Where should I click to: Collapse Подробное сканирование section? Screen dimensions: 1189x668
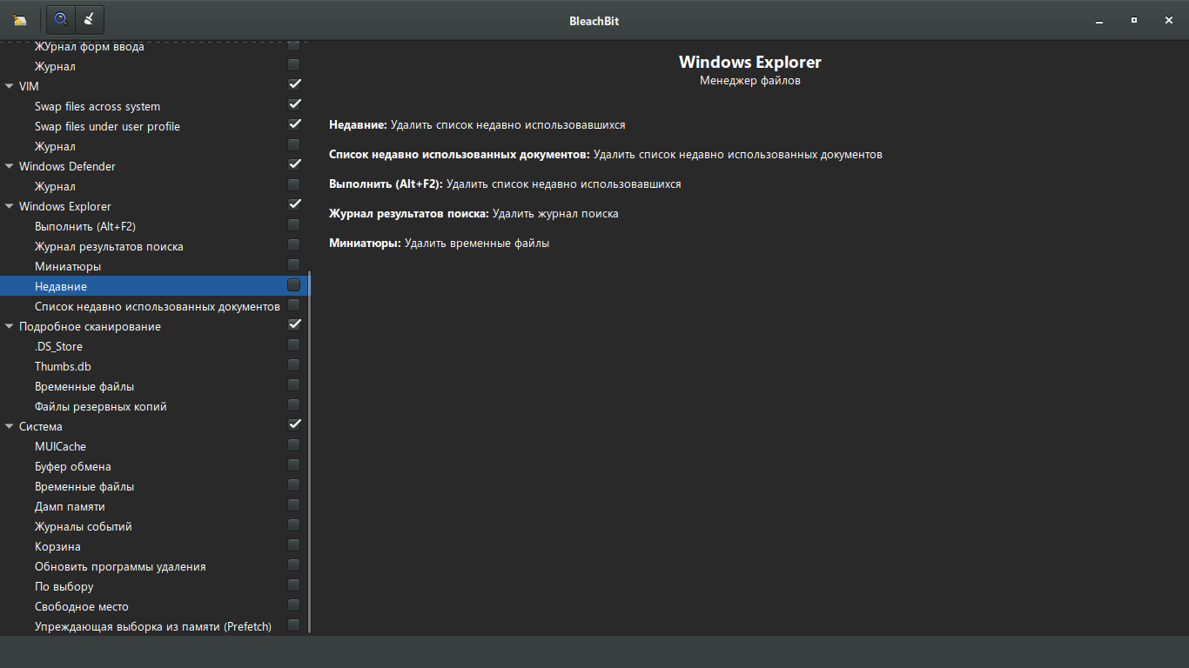(9, 326)
